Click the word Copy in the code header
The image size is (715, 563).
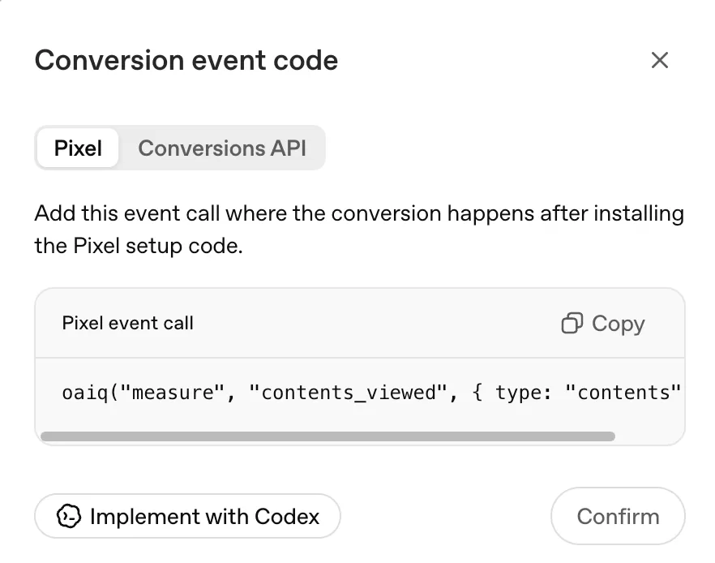619,324
